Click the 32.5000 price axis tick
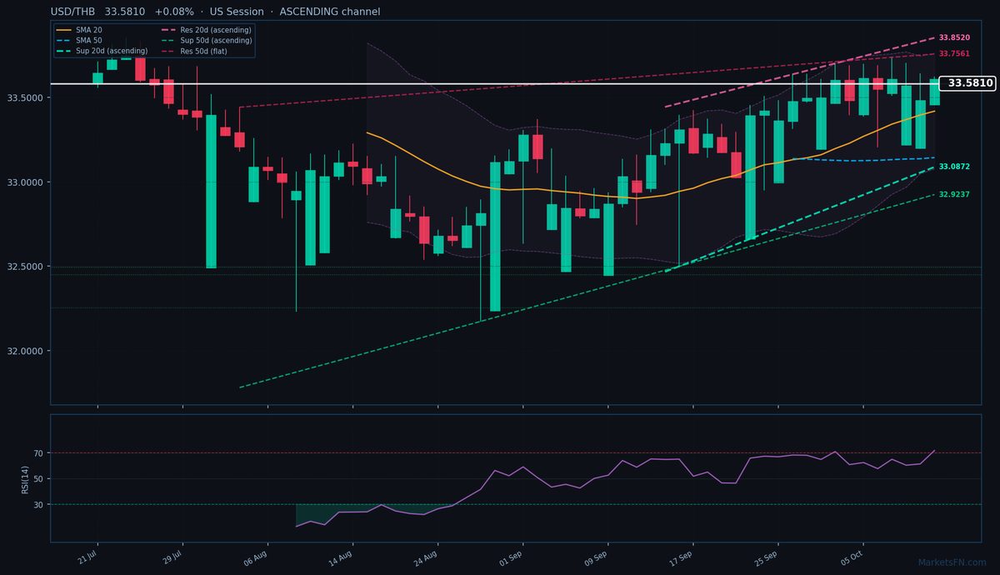The width and height of the screenshot is (1000, 575). 24,267
